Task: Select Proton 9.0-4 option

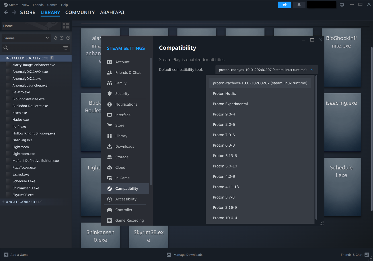Action: 260,114
